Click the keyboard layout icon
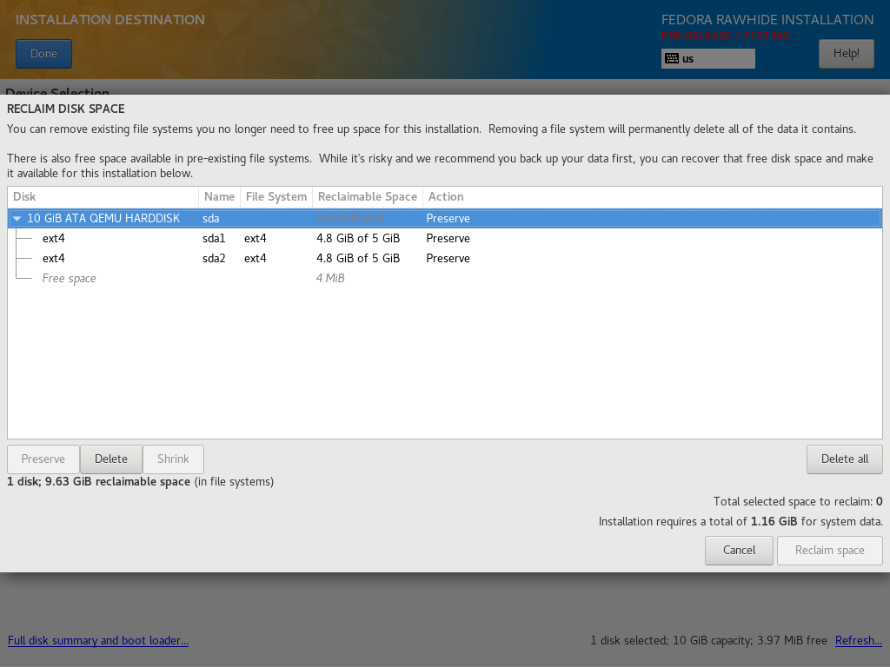 (672, 58)
